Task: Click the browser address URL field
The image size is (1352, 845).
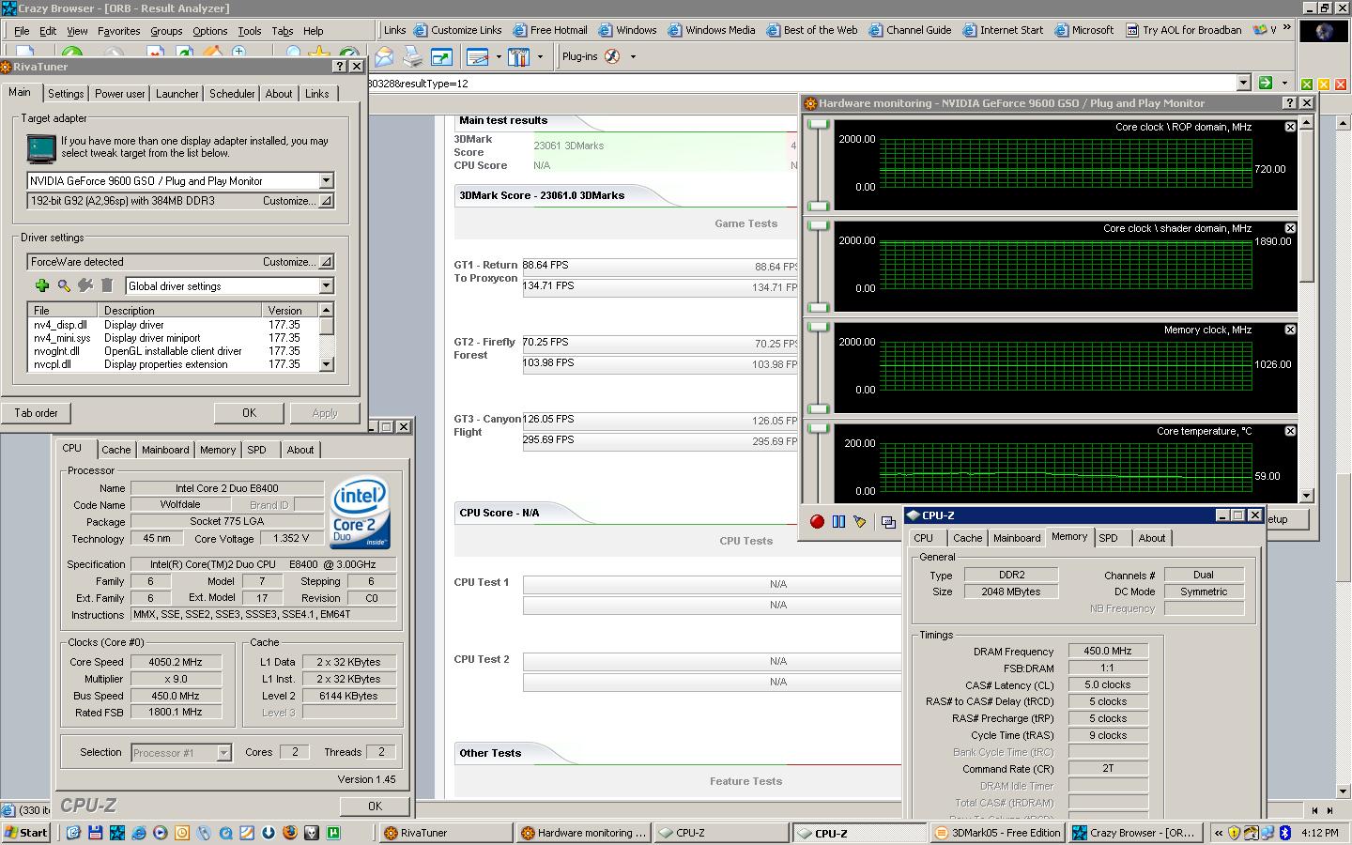Action: pos(803,83)
